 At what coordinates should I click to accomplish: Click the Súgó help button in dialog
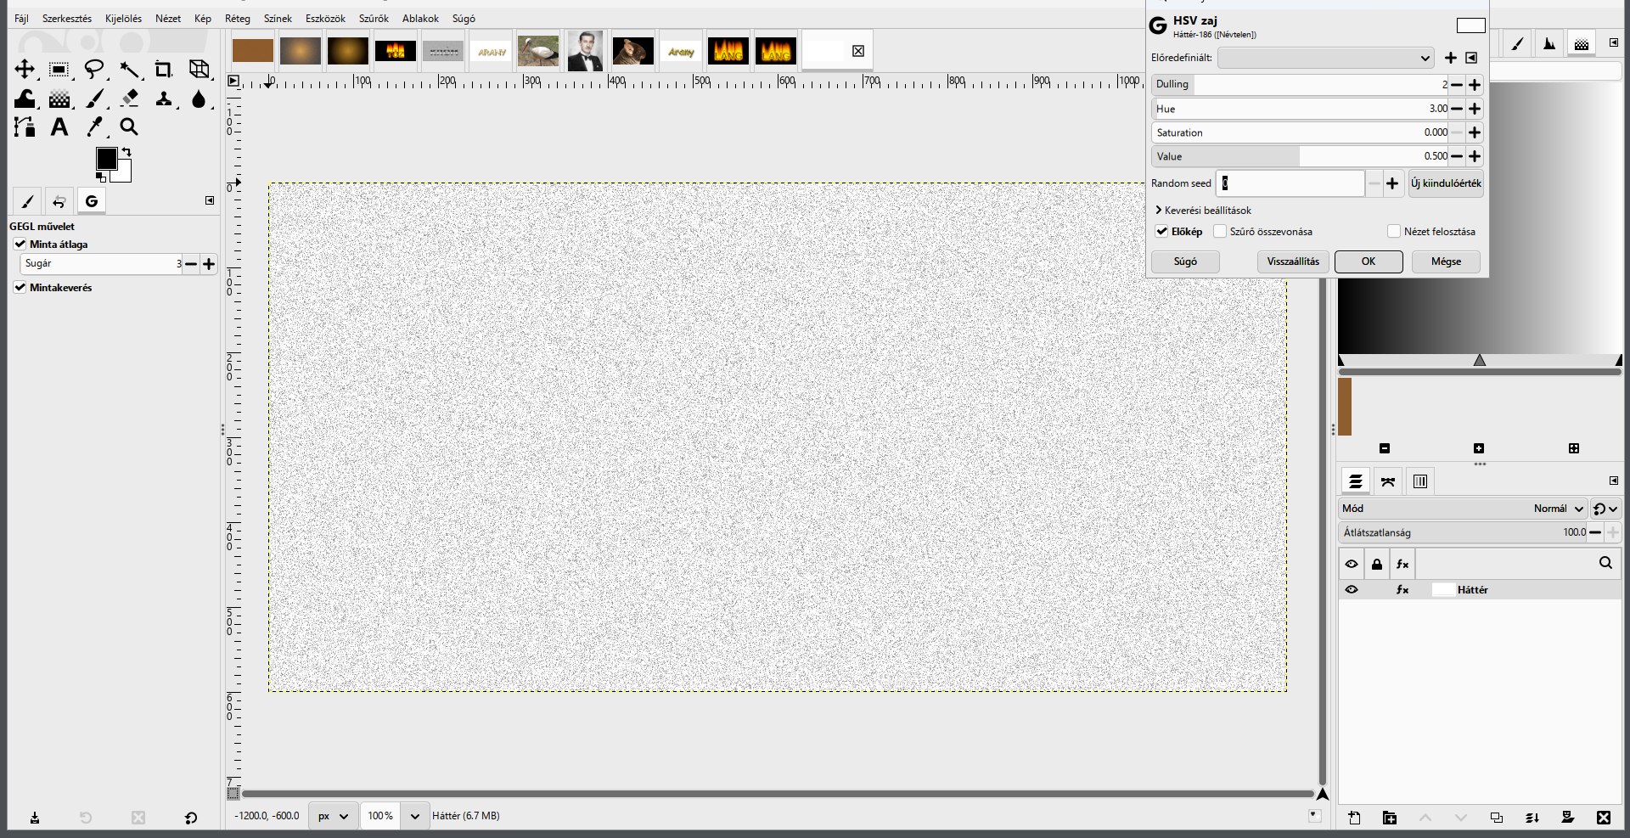point(1185,262)
